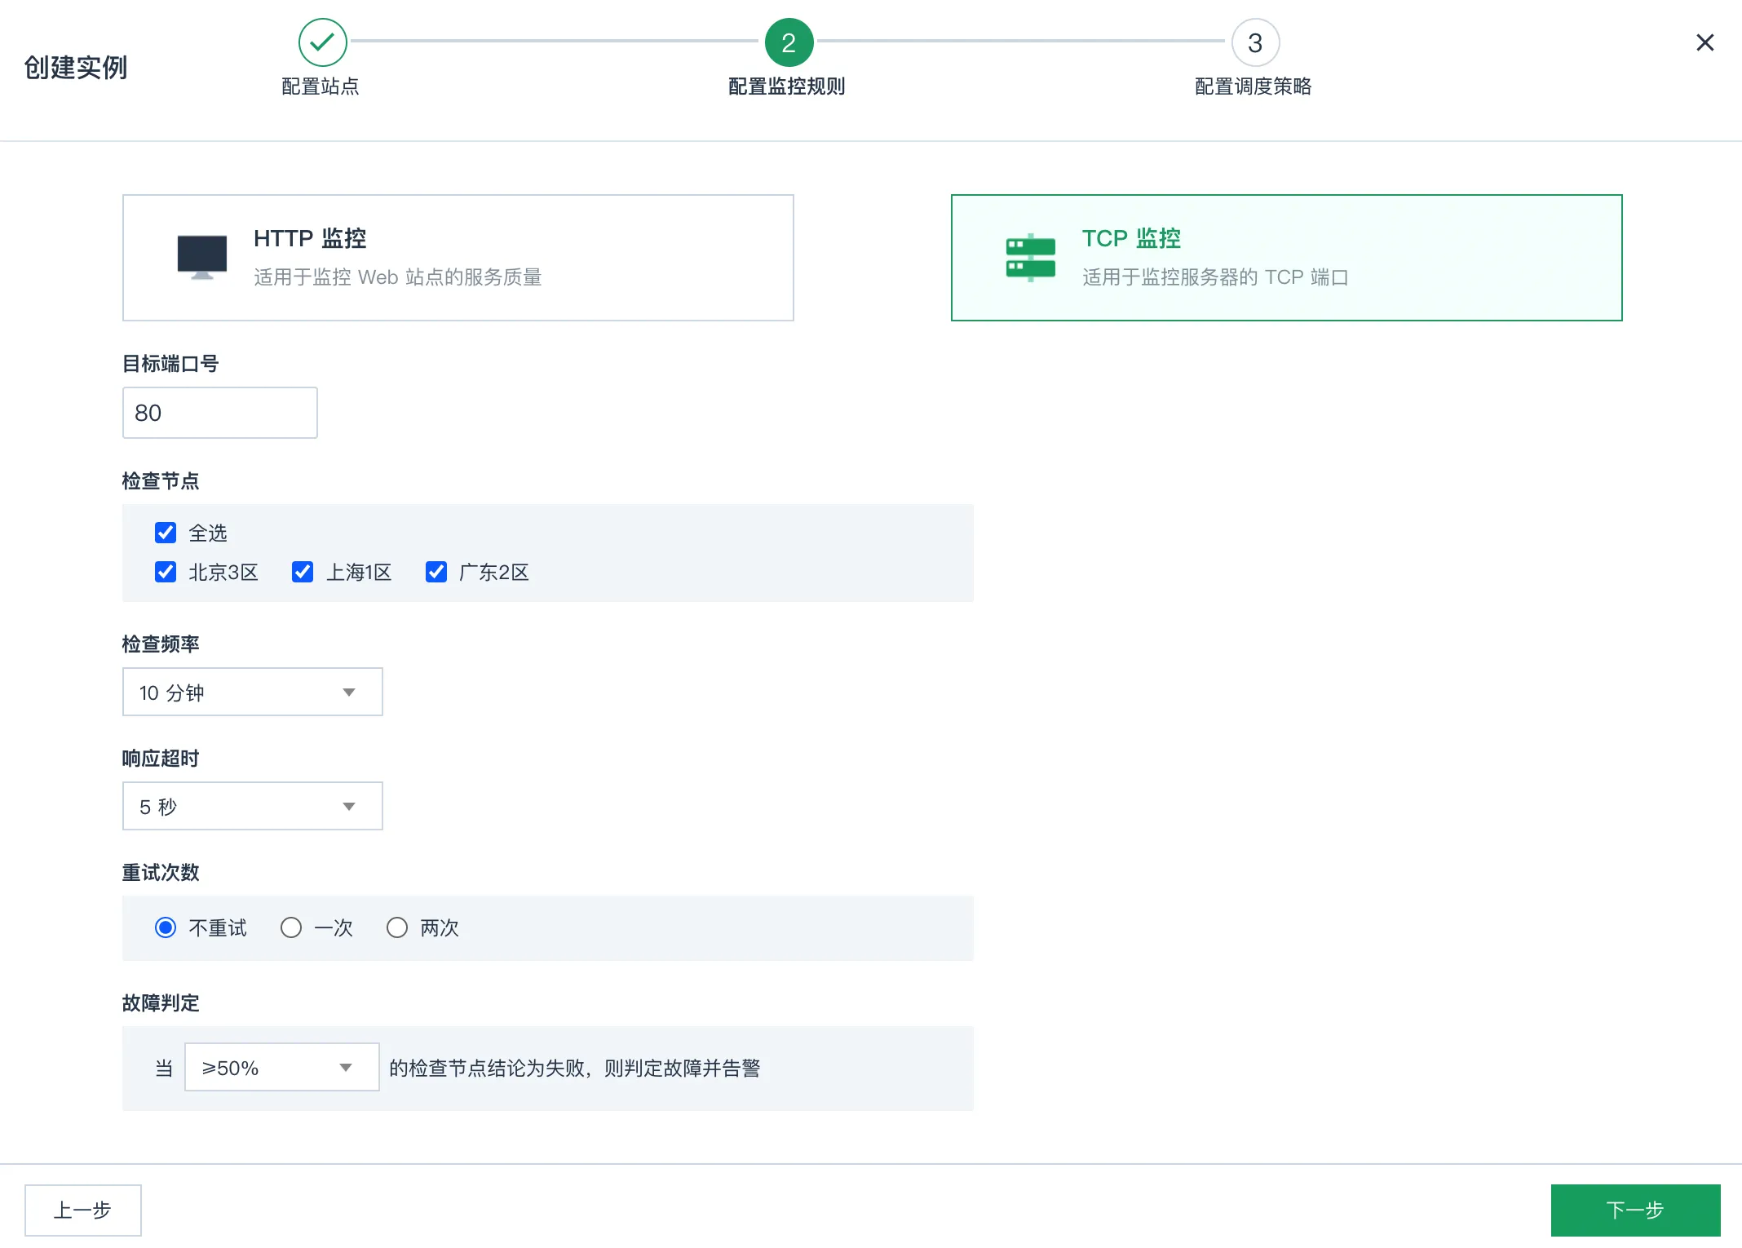Click the text 的检查节点结论为失败，则判定故障并告警

(x=575, y=1068)
